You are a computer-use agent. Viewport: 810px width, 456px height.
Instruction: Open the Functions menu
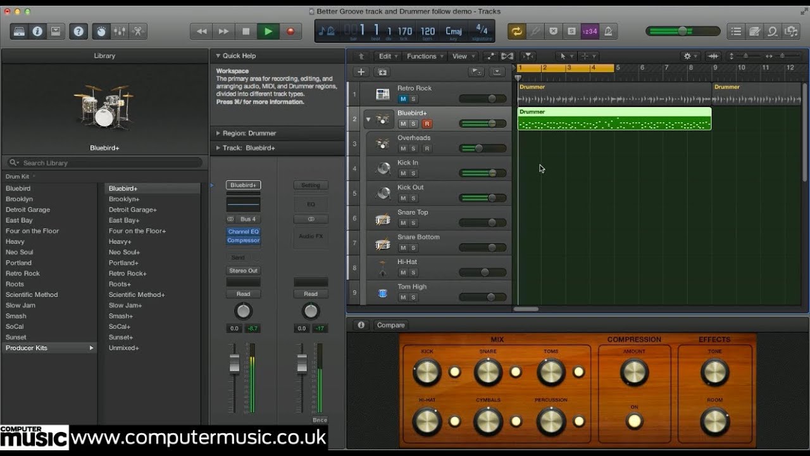[425, 56]
